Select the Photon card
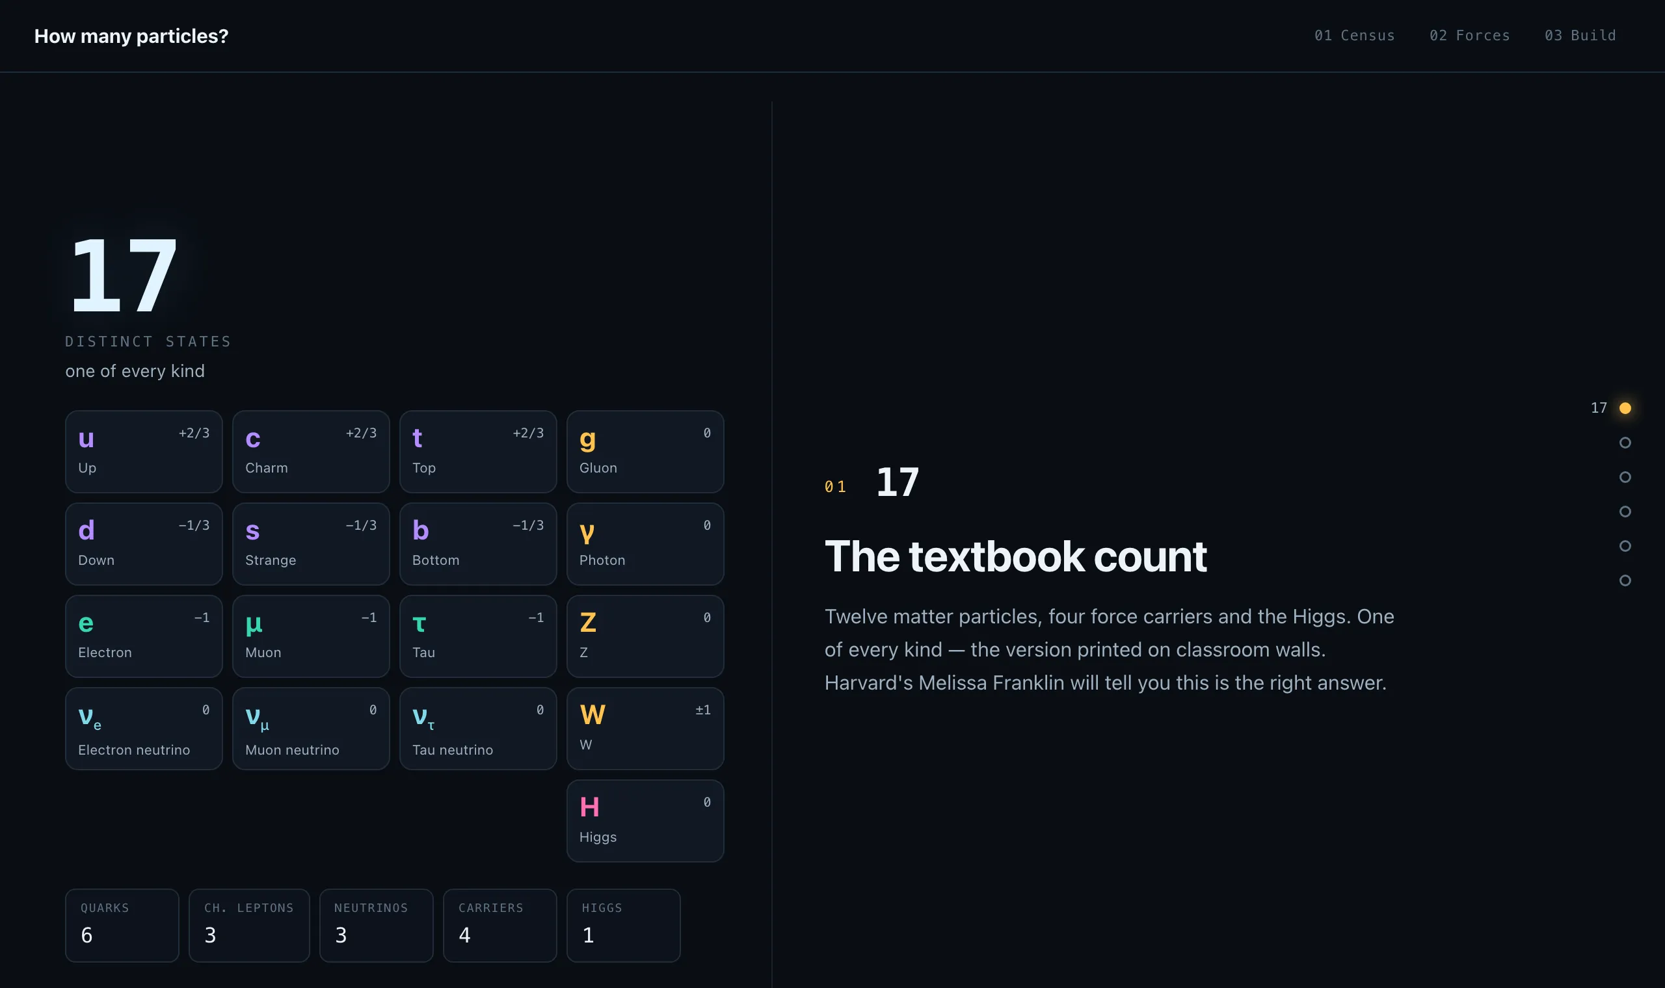Screen dimensions: 1665x988 click(x=645, y=544)
